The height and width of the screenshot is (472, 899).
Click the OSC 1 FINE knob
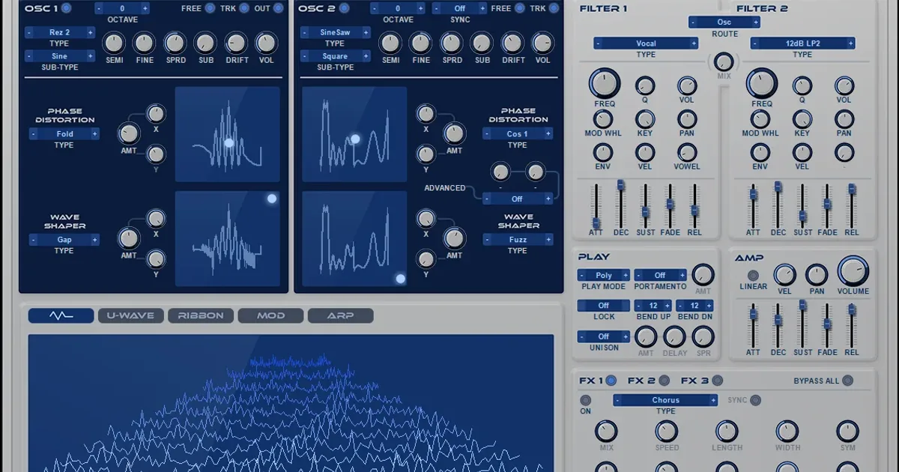click(x=145, y=43)
